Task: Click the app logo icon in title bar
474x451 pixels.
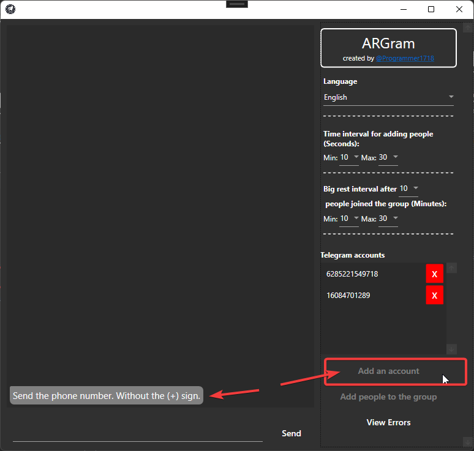Action: [10, 9]
